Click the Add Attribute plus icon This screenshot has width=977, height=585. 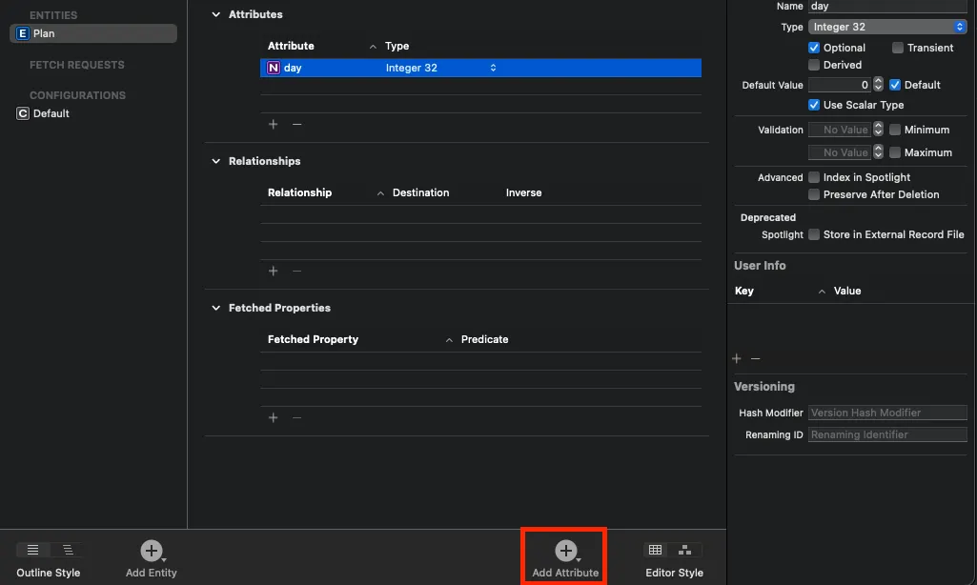coord(566,551)
